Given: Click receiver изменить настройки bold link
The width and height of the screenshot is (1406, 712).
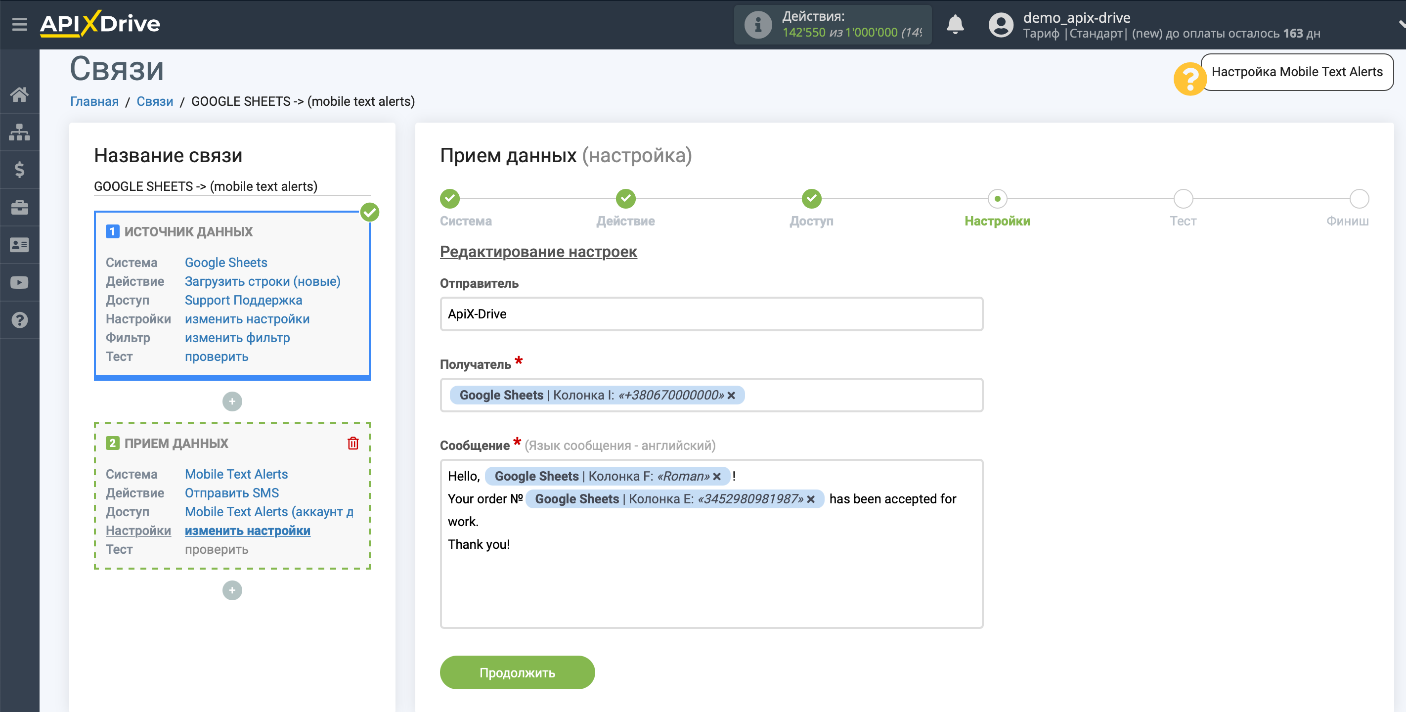Looking at the screenshot, I should tap(248, 531).
